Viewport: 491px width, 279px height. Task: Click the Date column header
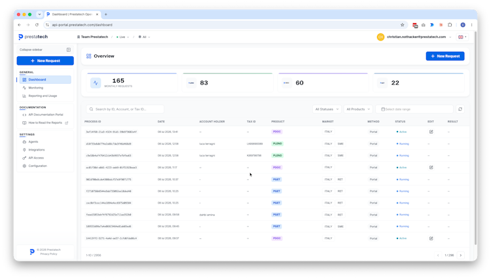coord(161,122)
